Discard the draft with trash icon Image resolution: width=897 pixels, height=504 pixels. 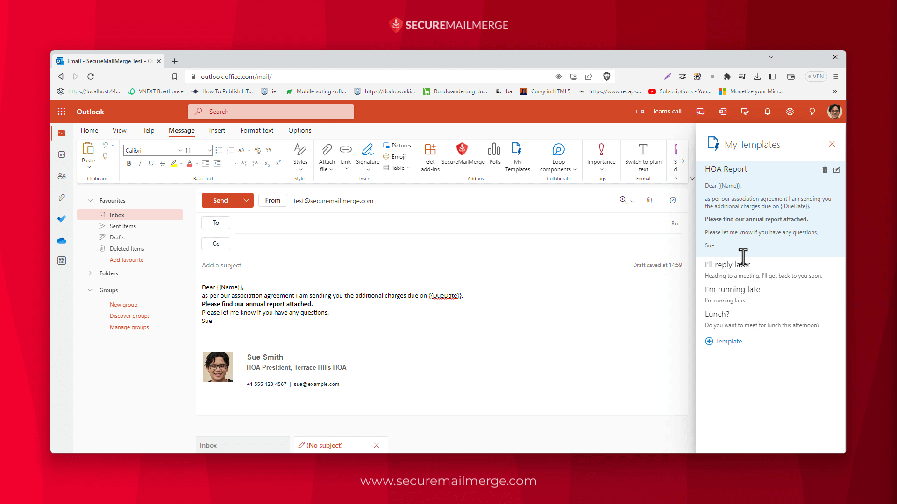[x=649, y=200]
